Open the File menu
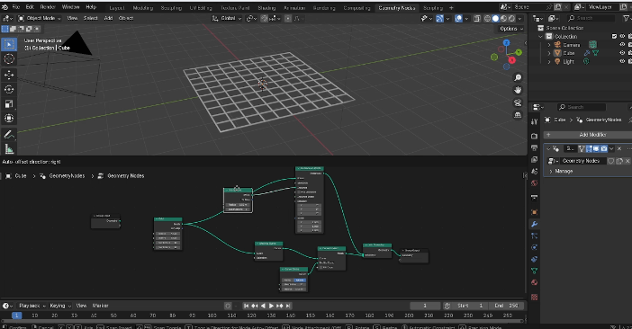The image size is (632, 329). (15, 7)
